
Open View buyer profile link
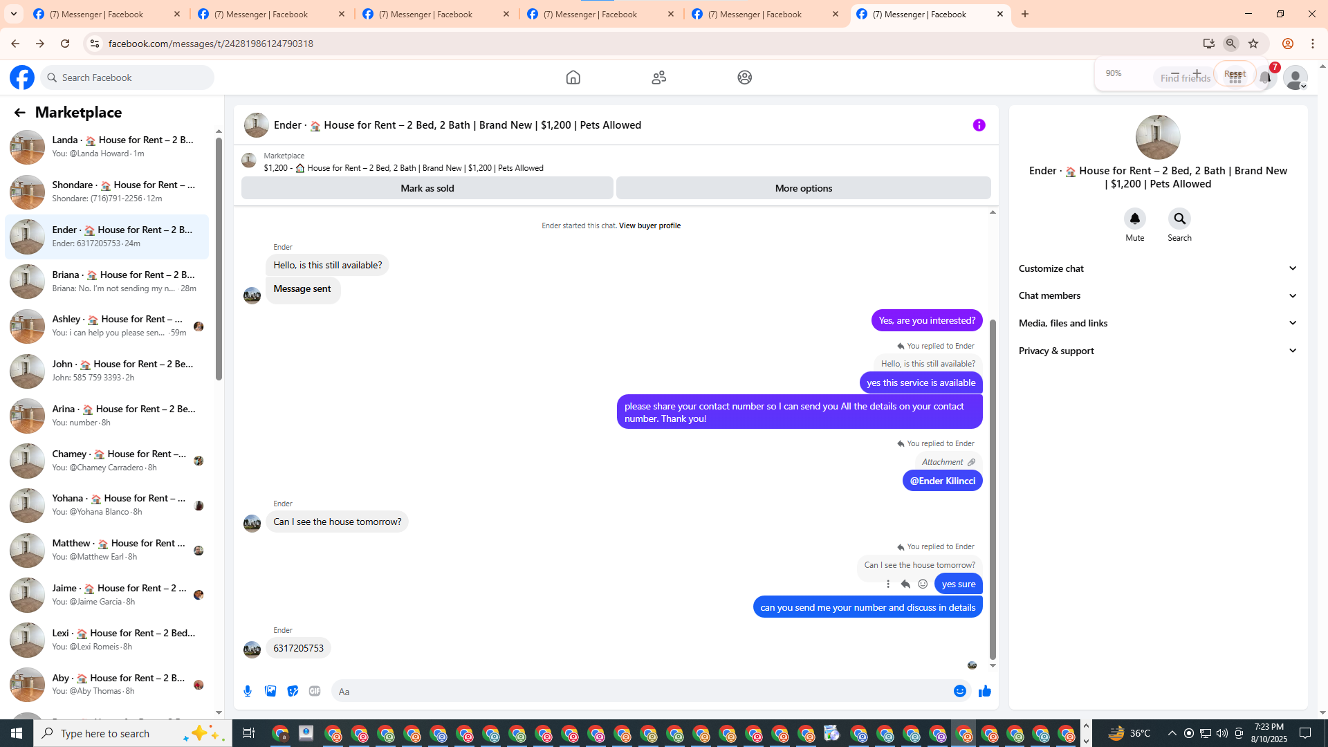tap(649, 225)
